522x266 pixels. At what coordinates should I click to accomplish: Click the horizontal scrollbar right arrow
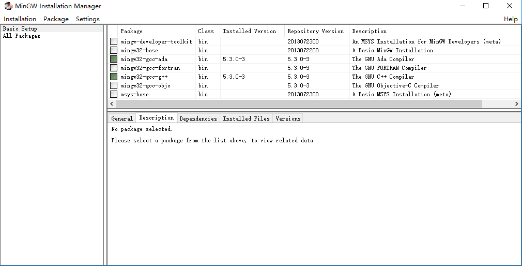tap(517, 104)
